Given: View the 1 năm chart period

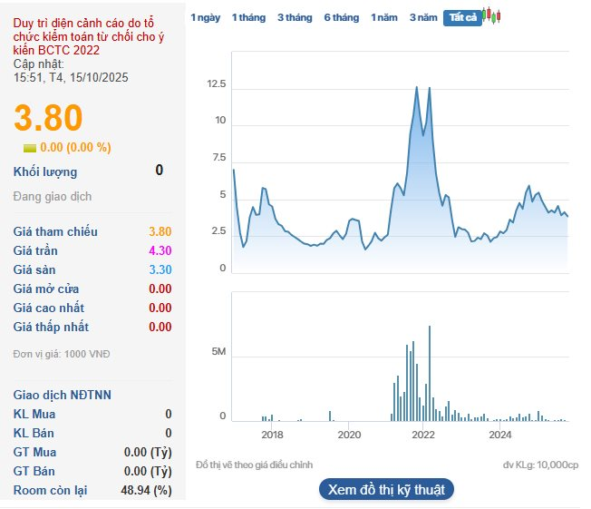Looking at the screenshot, I should coord(384,18).
